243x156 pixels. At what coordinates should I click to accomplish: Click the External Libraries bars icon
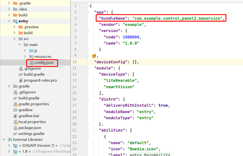[x=10, y=139]
